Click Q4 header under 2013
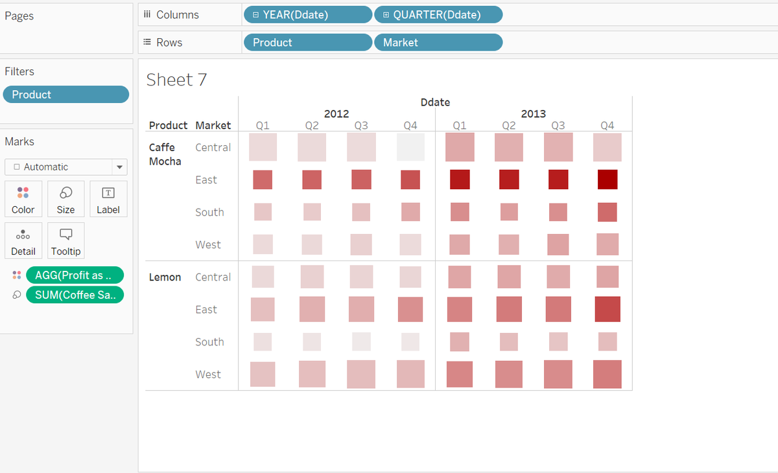778x473 pixels. (607, 126)
